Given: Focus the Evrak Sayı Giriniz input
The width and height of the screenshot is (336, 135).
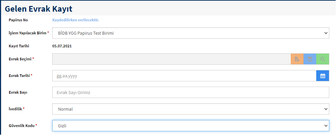Looking at the screenshot, I should pos(191,92).
